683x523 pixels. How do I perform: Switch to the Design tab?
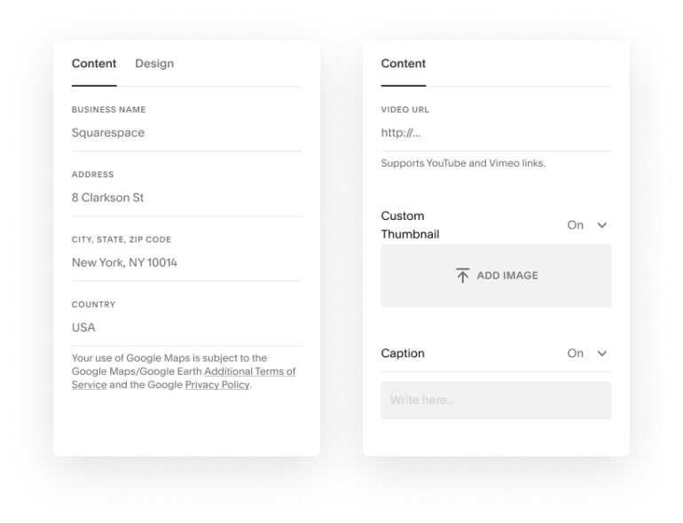coord(154,64)
